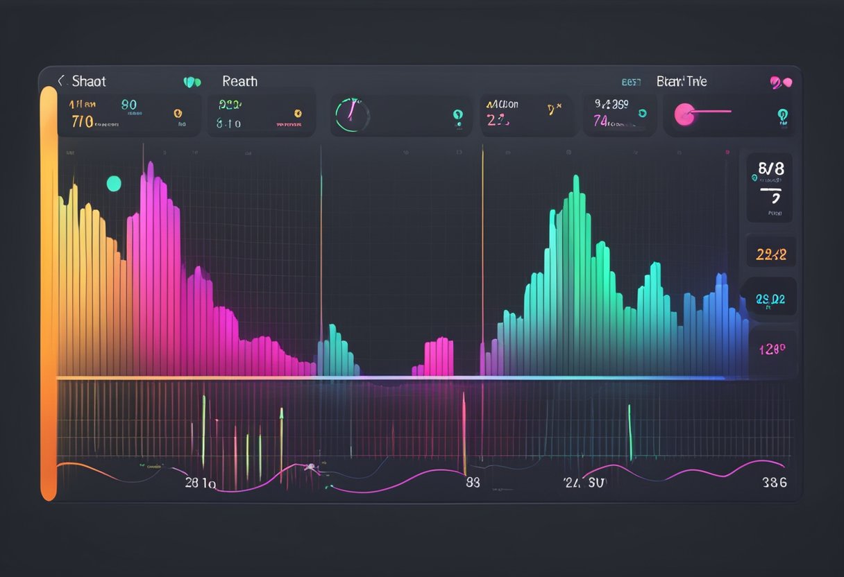844x577 pixels.
Task: Click the pink heart icon at top right
Action: (780, 83)
